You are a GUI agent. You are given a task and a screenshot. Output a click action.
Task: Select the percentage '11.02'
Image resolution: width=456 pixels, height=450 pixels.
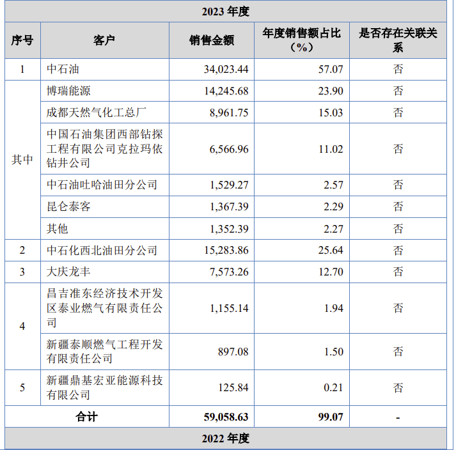click(x=331, y=149)
